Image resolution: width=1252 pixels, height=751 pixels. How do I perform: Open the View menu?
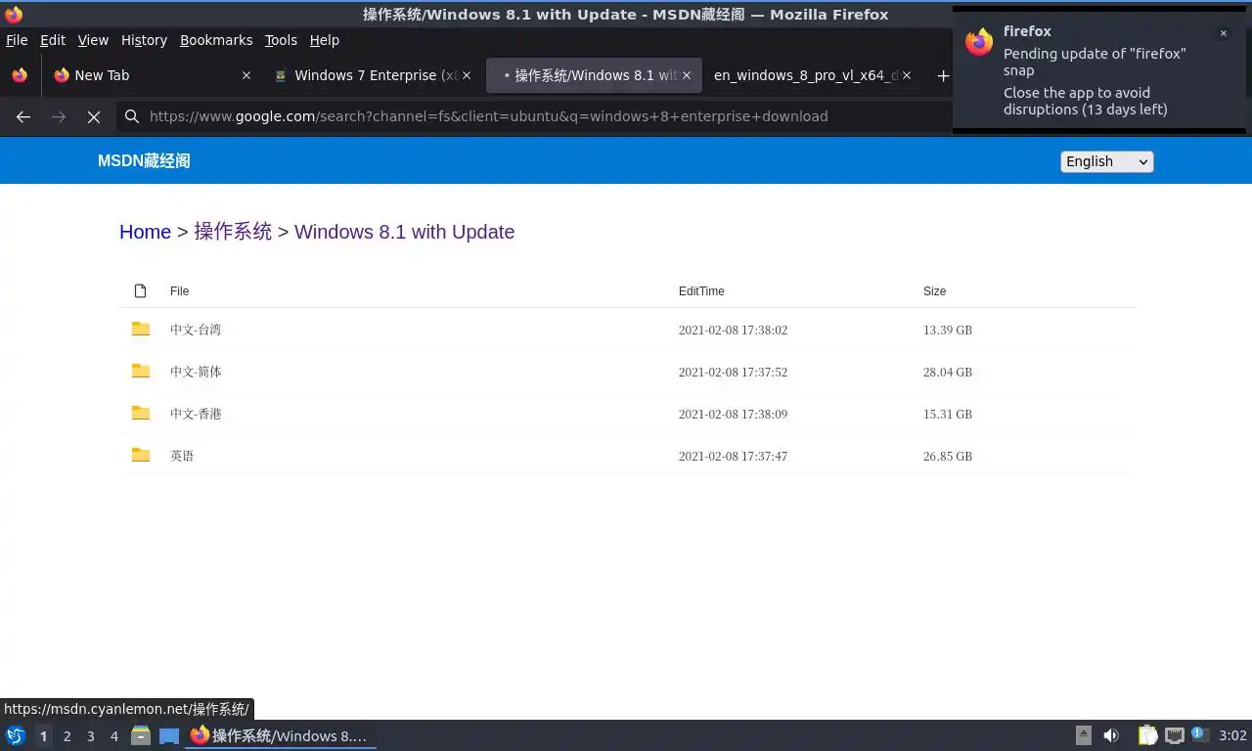pos(93,40)
